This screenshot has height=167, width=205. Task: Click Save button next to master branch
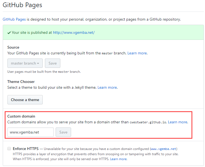click(x=53, y=63)
